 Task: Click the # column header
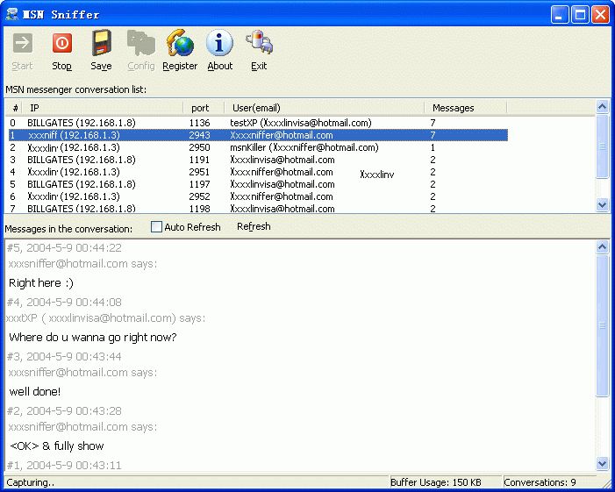click(13, 107)
